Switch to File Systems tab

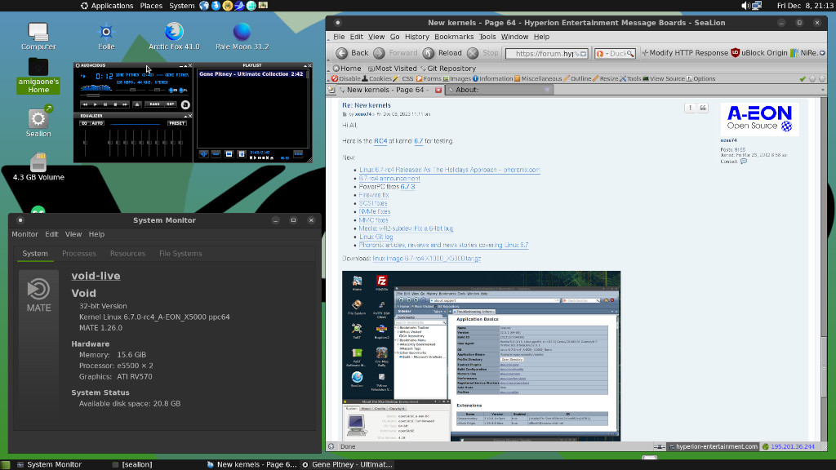(x=180, y=254)
